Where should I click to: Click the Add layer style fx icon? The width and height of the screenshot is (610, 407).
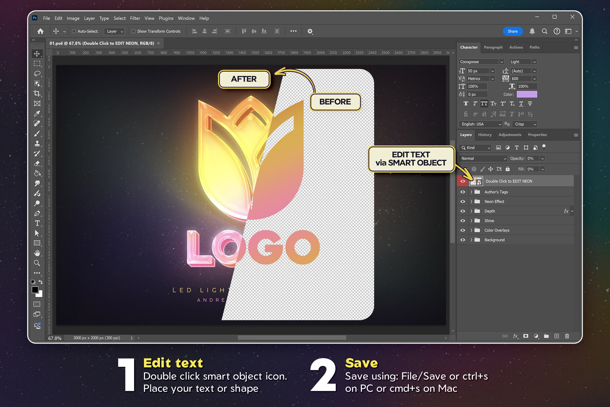(x=515, y=336)
